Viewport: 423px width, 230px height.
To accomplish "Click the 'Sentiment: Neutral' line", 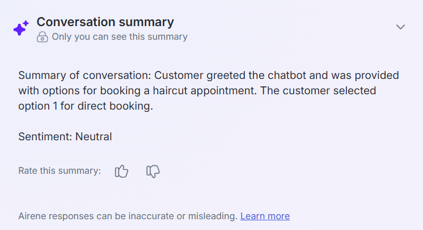I will (65, 136).
